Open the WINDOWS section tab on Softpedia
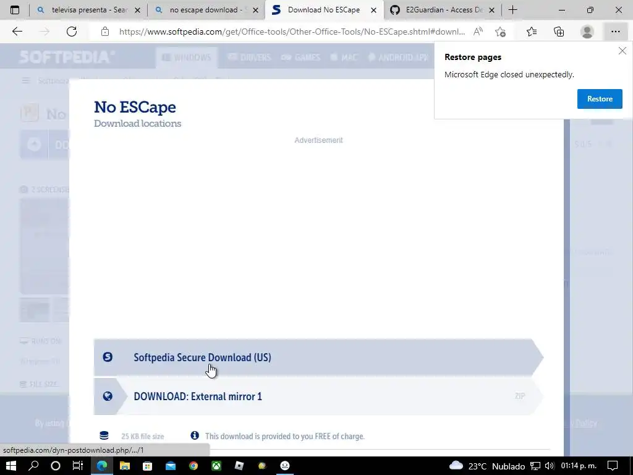This screenshot has width=633, height=475. 187,58
